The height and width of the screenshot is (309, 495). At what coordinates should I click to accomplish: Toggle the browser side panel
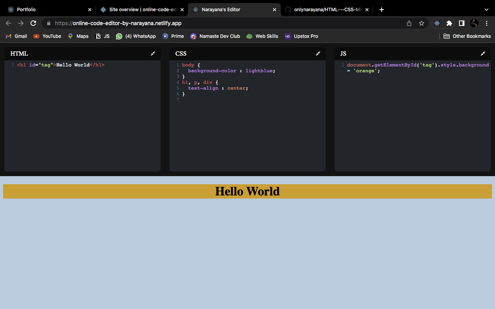pyautogui.click(x=461, y=23)
